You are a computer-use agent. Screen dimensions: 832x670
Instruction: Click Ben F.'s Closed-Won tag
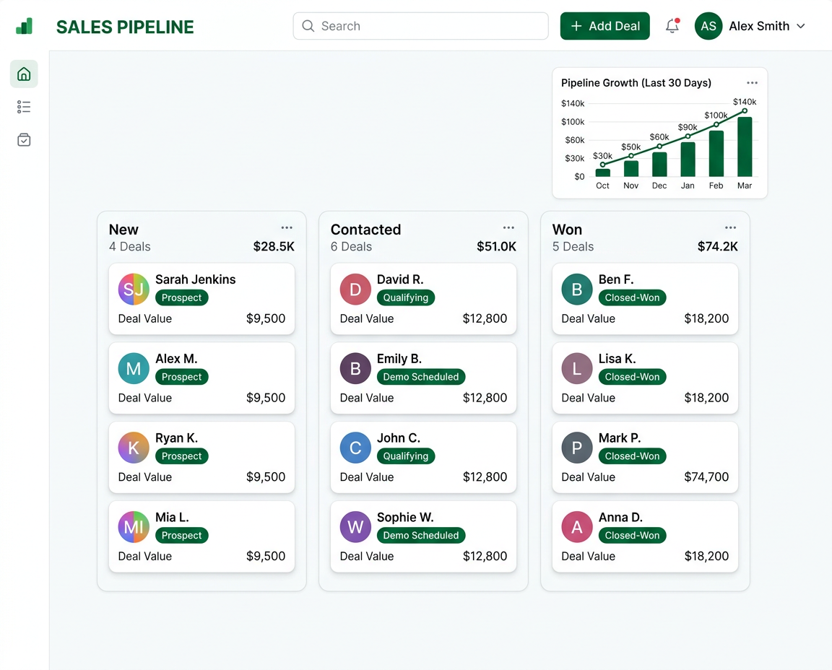(632, 297)
